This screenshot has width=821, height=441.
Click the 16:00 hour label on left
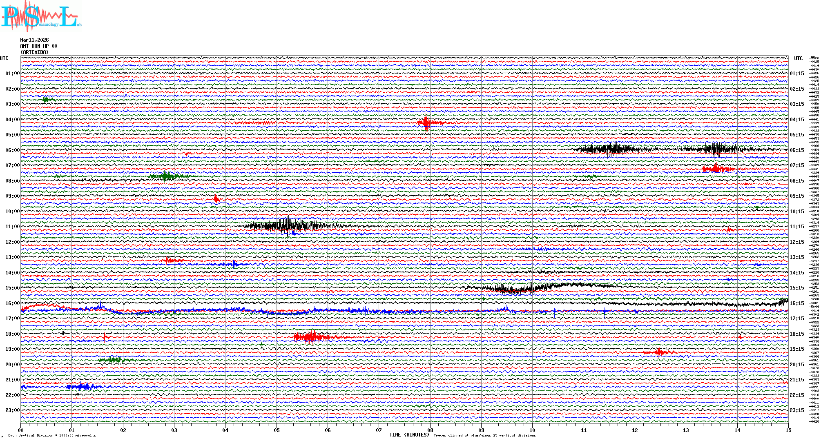coord(12,303)
